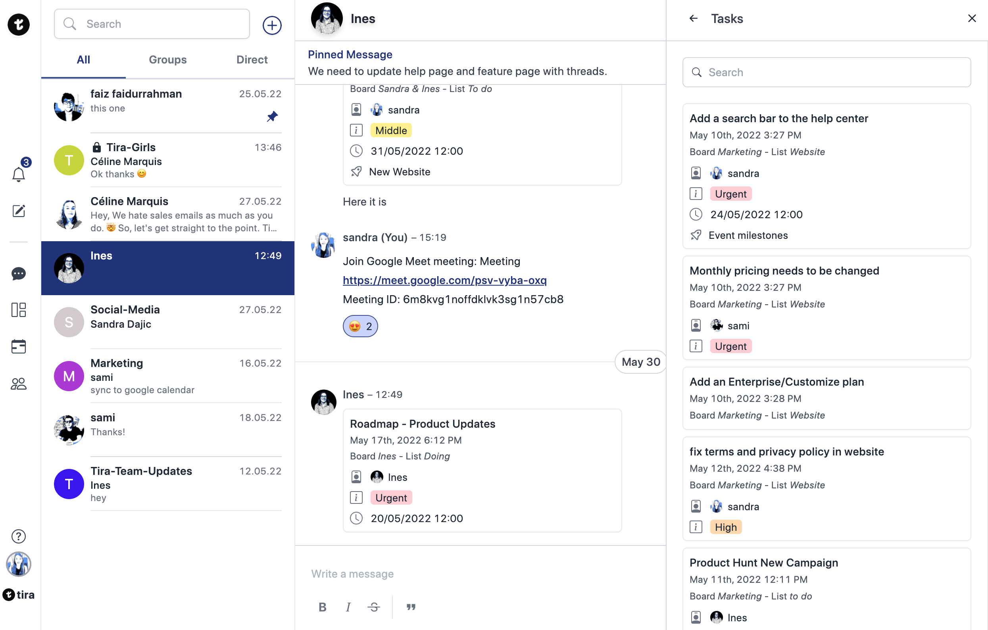Open the chat messages icon in sidebar

tap(19, 274)
